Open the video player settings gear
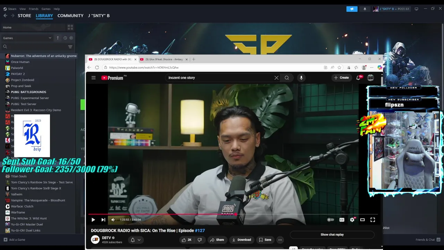 click(x=352, y=220)
